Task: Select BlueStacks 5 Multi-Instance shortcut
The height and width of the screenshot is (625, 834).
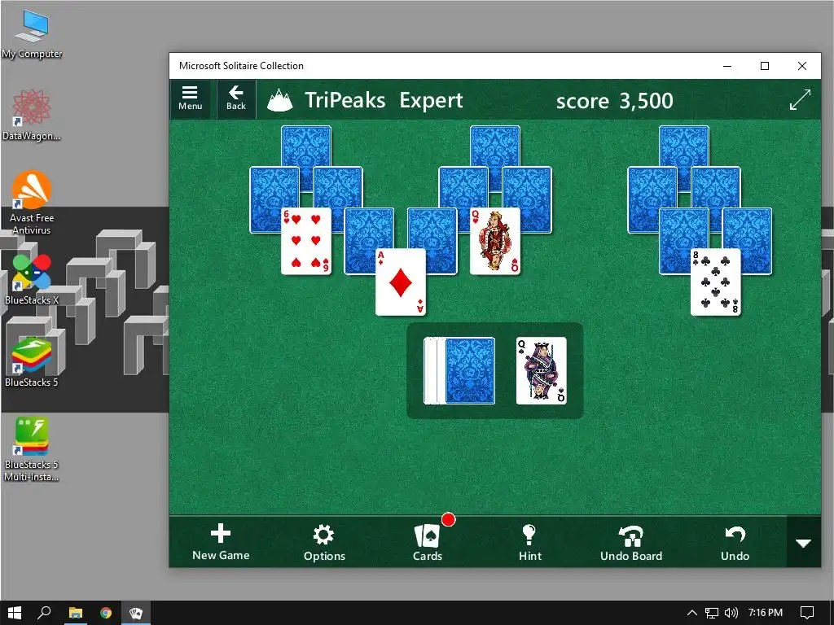Action: pyautogui.click(x=32, y=449)
